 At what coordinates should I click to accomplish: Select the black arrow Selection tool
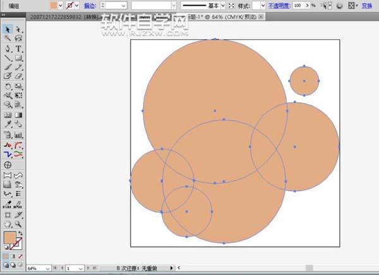point(8,29)
